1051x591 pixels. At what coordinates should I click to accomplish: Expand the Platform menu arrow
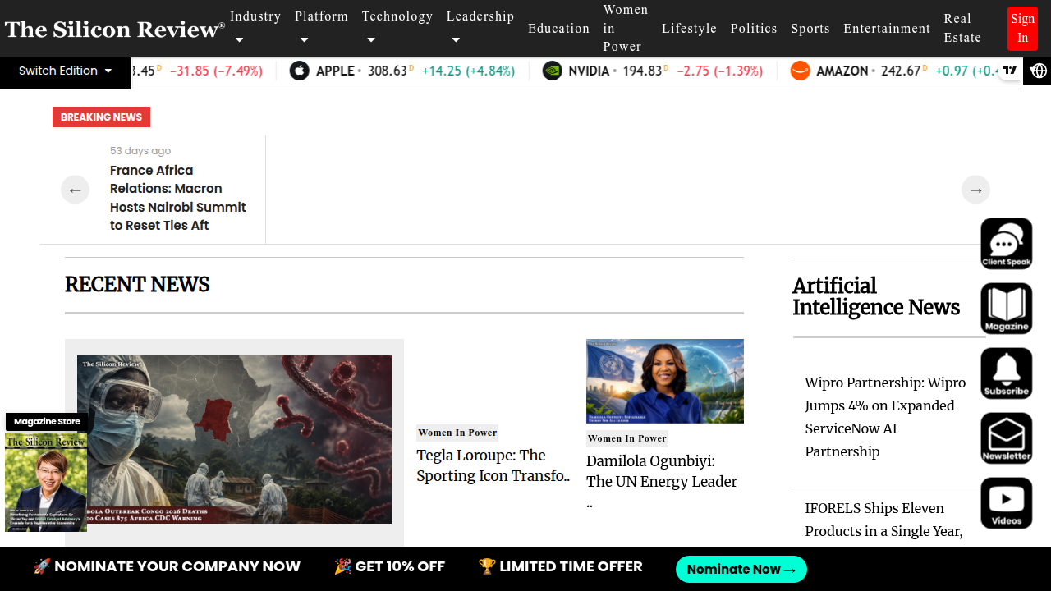coord(304,39)
